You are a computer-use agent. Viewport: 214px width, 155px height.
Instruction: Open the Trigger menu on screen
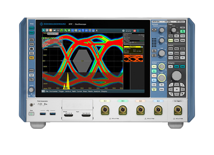(x=61, y=91)
